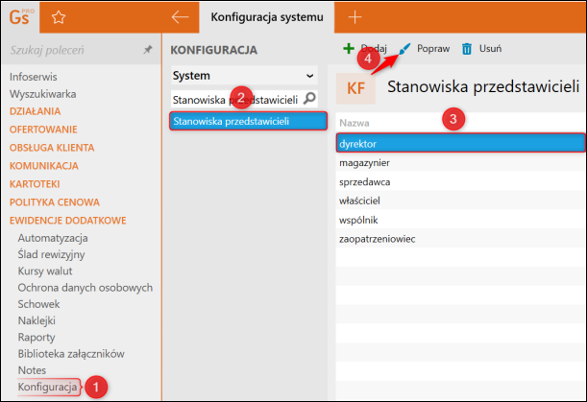Screen dimensions: 587x402
Task: Open Notes in the sidebar
Action: click(x=32, y=370)
